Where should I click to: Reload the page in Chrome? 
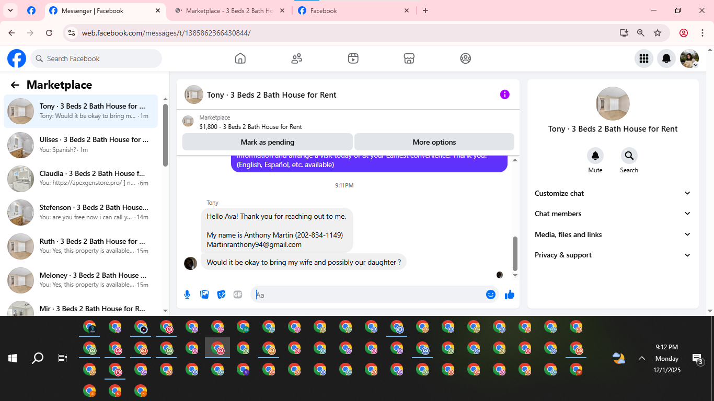coord(49,33)
